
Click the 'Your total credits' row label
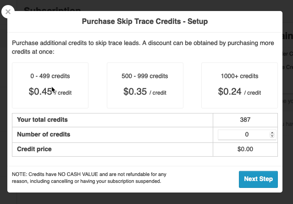tap(42, 120)
